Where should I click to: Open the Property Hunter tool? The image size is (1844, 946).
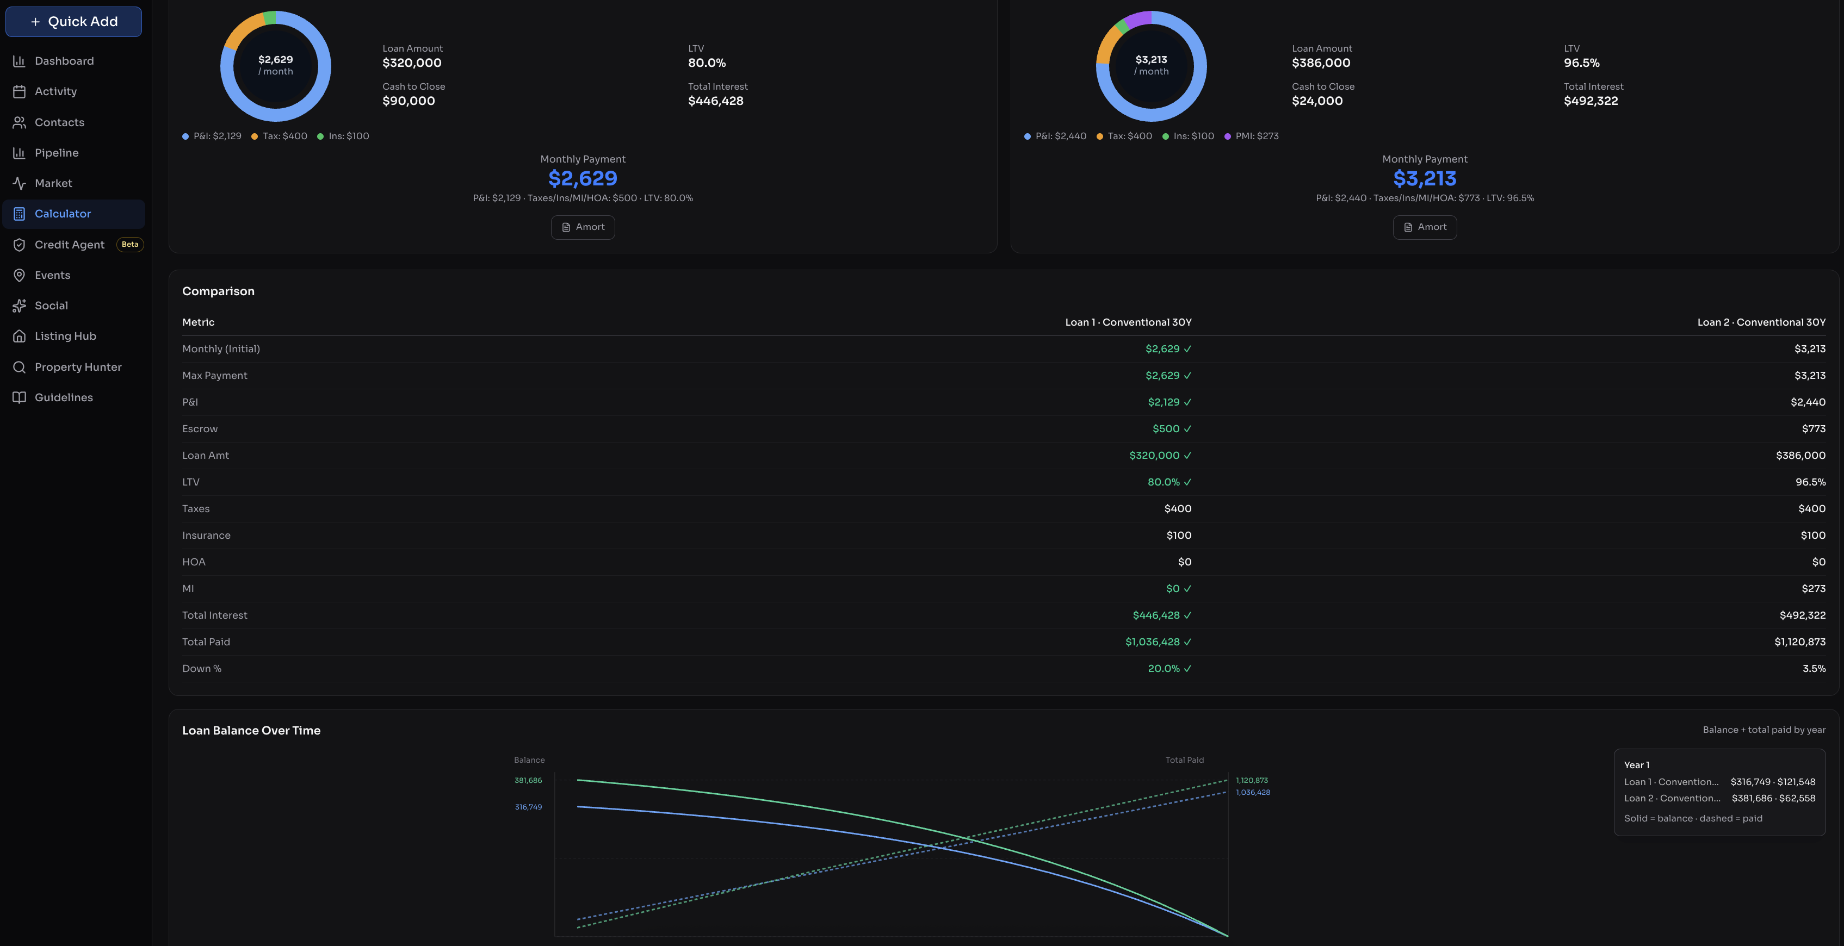coord(78,366)
